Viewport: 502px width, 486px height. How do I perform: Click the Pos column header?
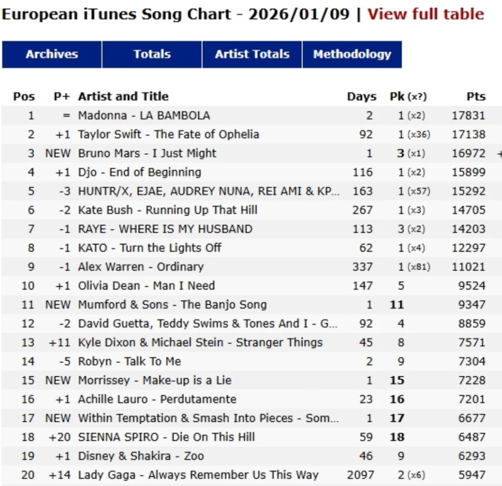coord(24,97)
